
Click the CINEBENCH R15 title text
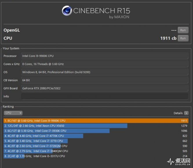click(x=101, y=11)
